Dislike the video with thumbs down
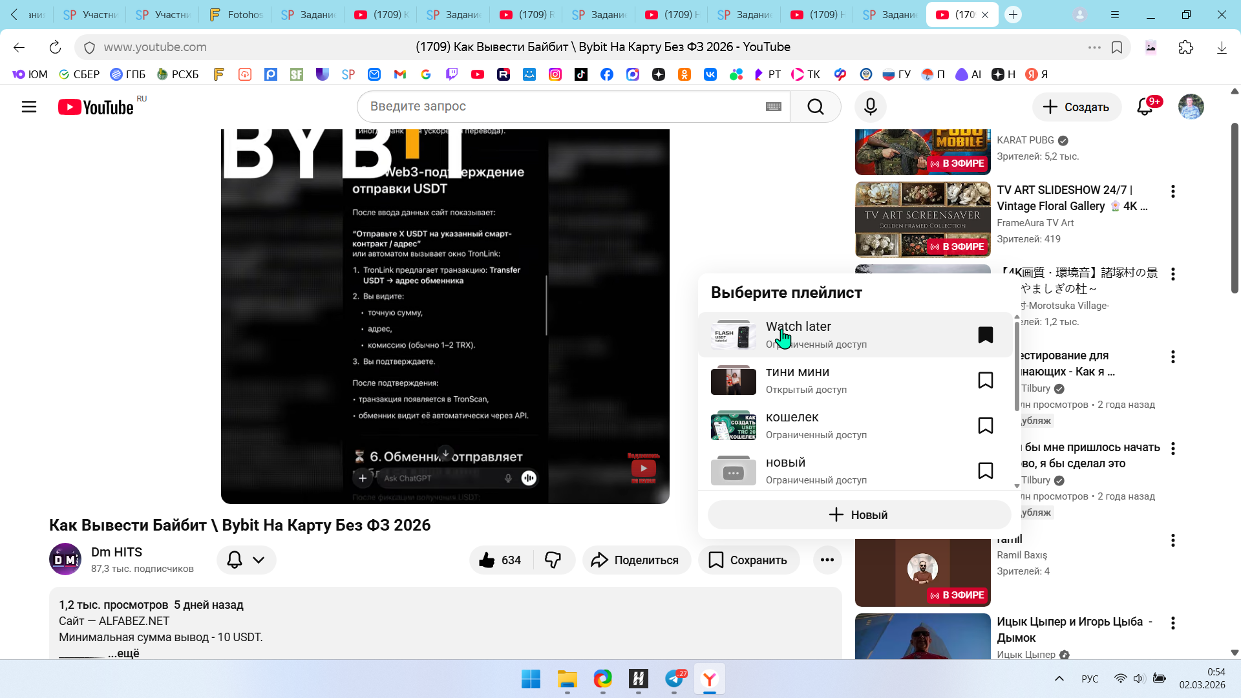 (553, 560)
